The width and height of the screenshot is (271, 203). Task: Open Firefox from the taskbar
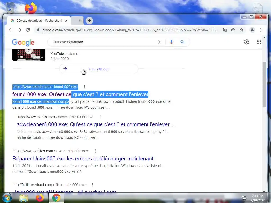tap(40, 198)
